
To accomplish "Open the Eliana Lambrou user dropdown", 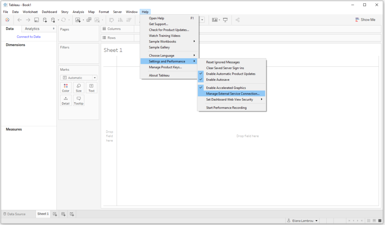I will coord(302,220).
